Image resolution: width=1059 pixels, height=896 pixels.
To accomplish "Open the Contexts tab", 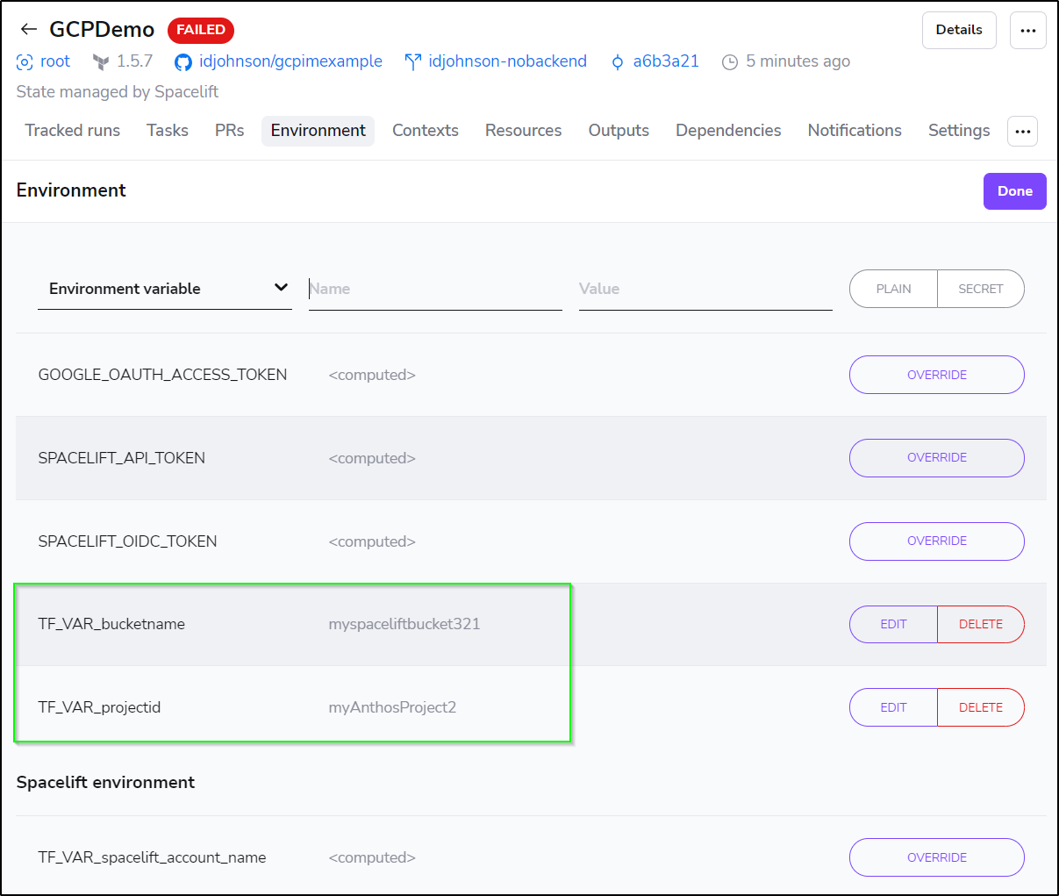I will 426,131.
